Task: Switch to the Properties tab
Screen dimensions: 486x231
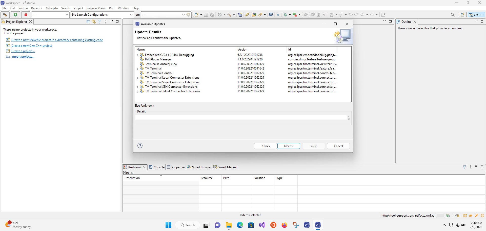Action: (x=176, y=167)
